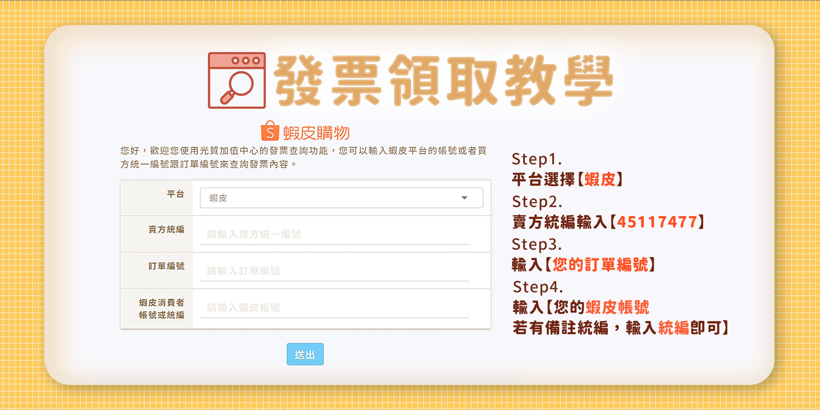Viewport: 820px width, 410px height.
Task: Click the 蝦皮購物 brand text
Action: [x=316, y=133]
